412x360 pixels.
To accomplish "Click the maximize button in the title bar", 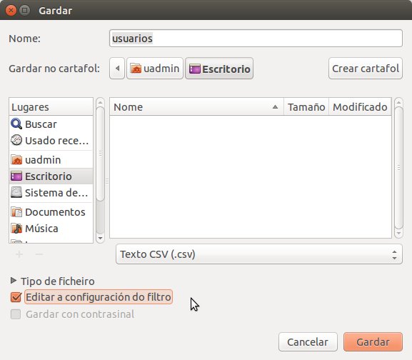I will 24,11.
